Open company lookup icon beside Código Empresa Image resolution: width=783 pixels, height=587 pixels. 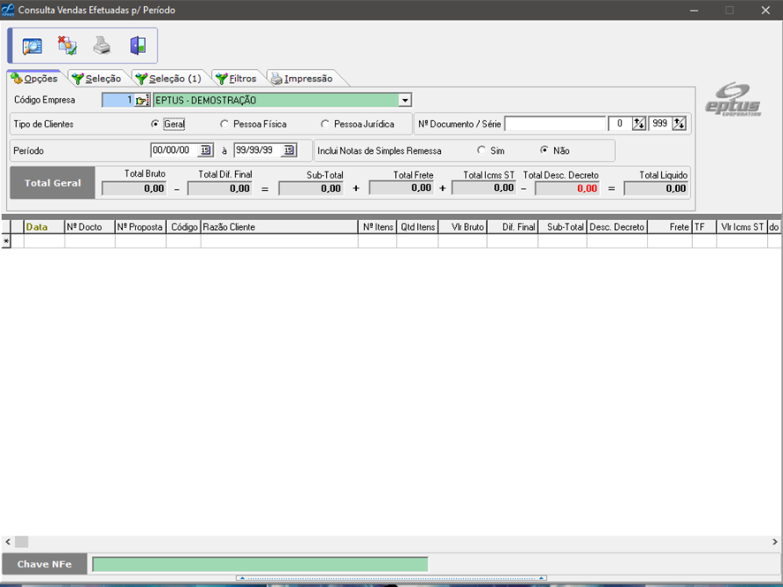click(141, 101)
